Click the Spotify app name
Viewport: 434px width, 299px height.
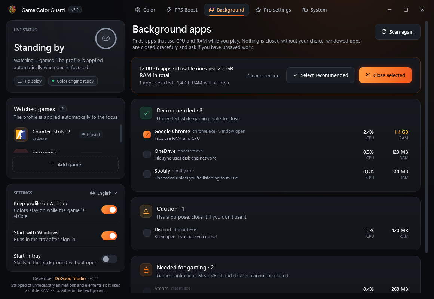click(x=162, y=171)
